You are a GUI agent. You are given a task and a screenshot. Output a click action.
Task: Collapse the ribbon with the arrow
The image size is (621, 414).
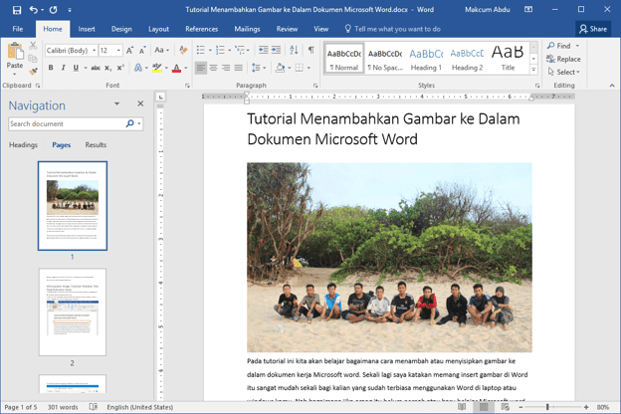612,86
